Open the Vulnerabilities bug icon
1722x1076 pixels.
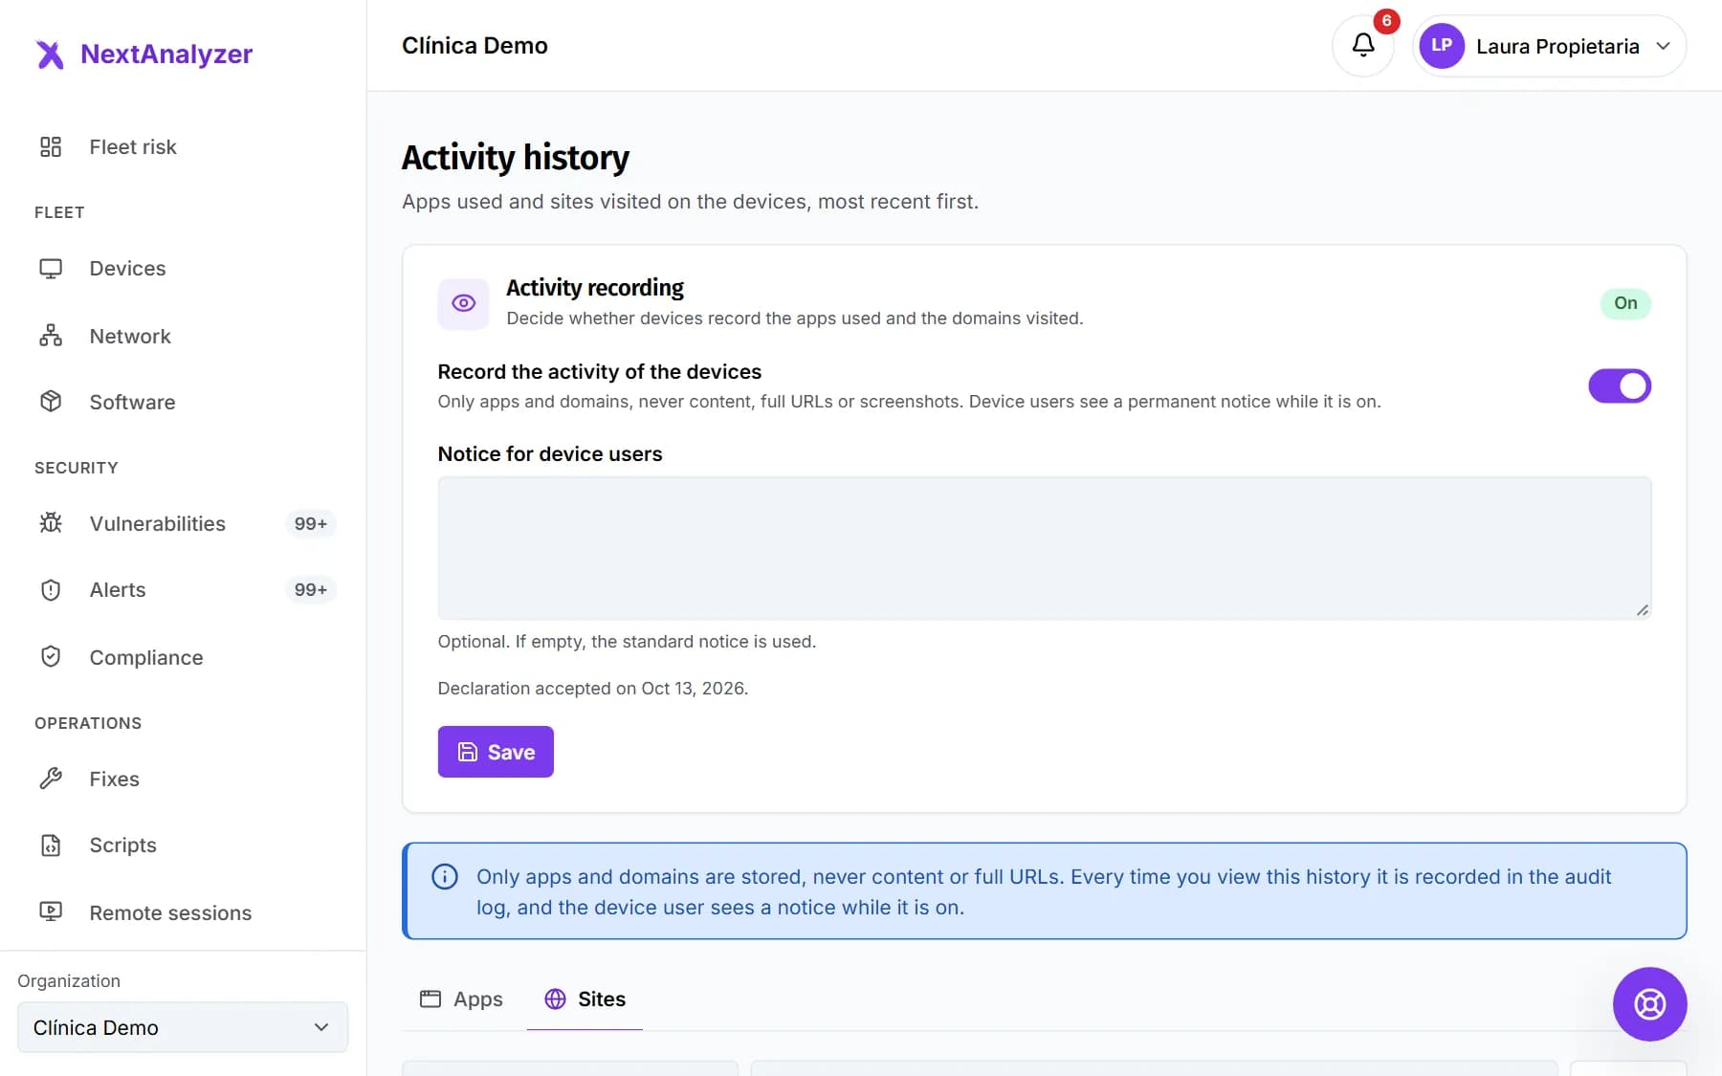click(x=51, y=523)
